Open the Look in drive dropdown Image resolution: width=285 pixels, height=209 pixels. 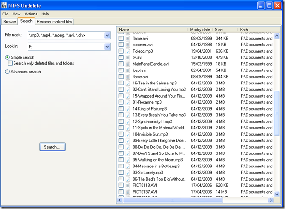coord(107,47)
